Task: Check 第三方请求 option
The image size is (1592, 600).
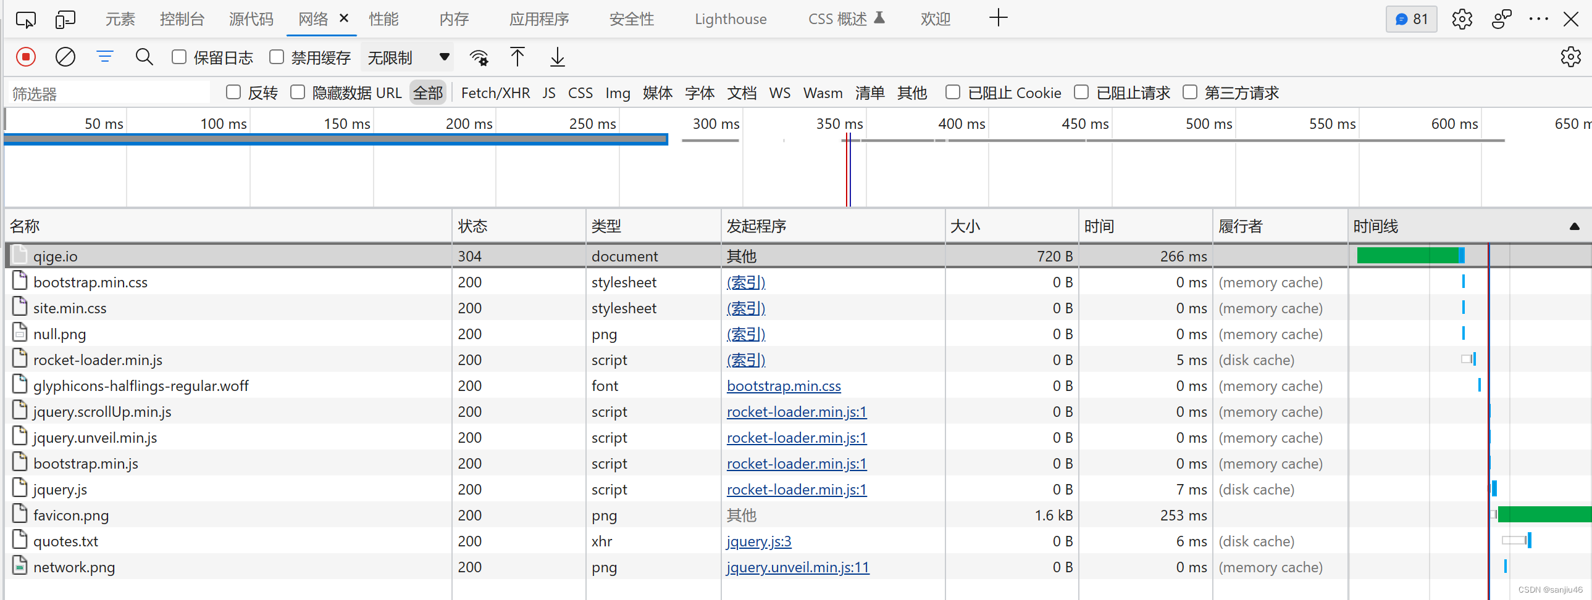Action: point(1190,92)
